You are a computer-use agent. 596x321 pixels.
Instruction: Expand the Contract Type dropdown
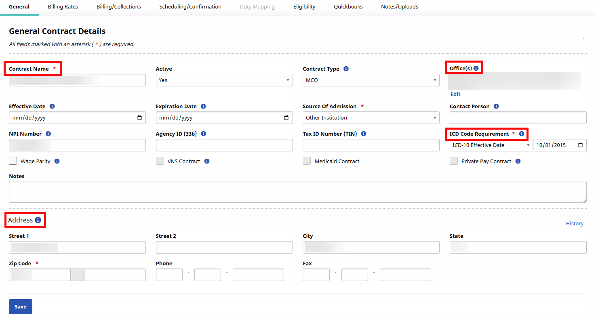(x=371, y=80)
